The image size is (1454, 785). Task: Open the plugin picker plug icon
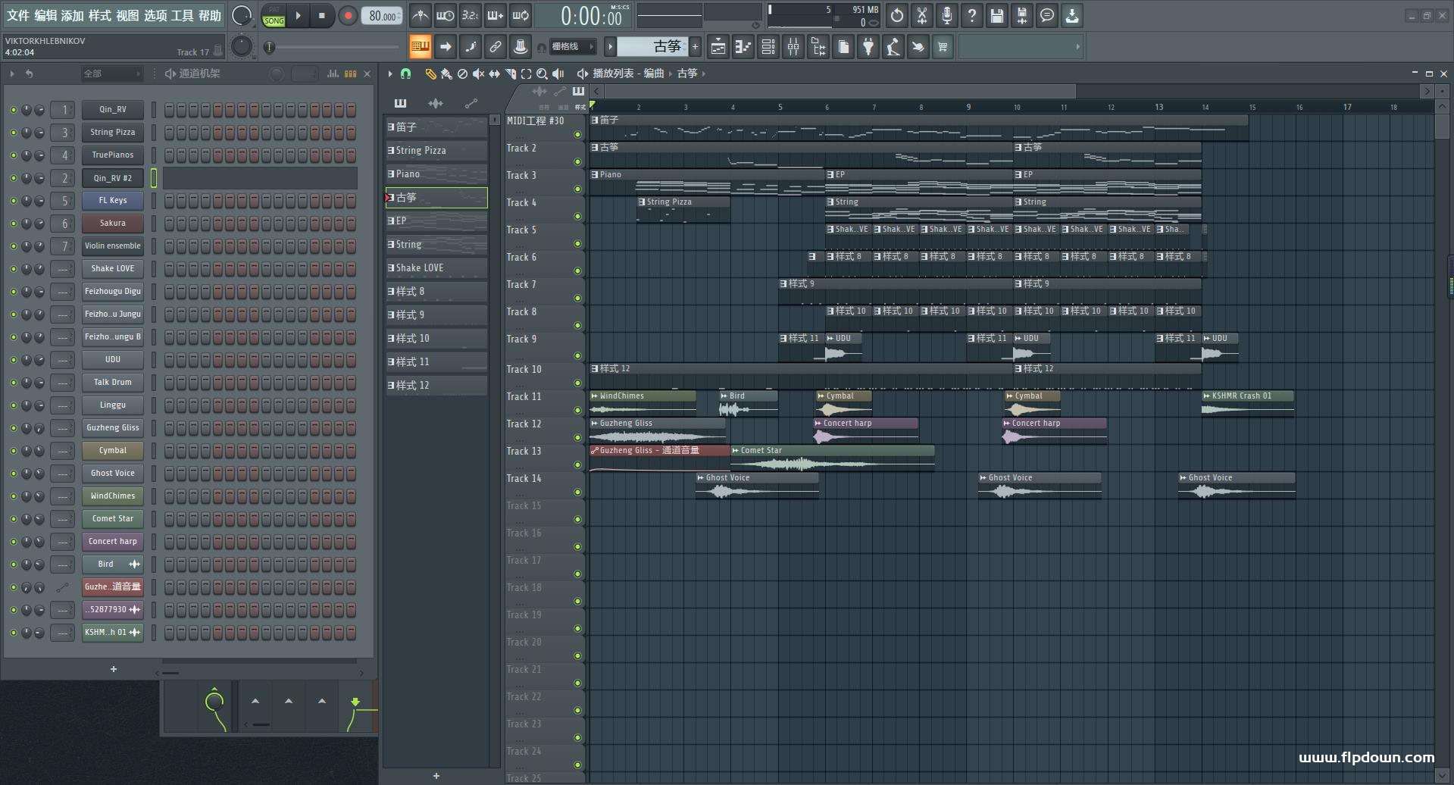point(868,47)
